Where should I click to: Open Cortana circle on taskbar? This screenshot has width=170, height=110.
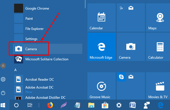16,105
